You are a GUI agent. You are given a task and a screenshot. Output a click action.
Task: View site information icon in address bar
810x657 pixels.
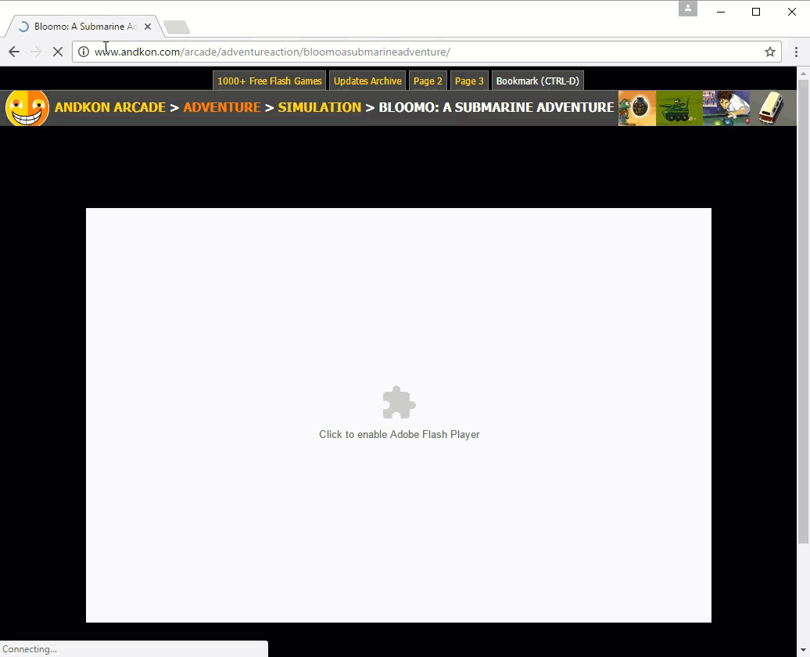[84, 52]
